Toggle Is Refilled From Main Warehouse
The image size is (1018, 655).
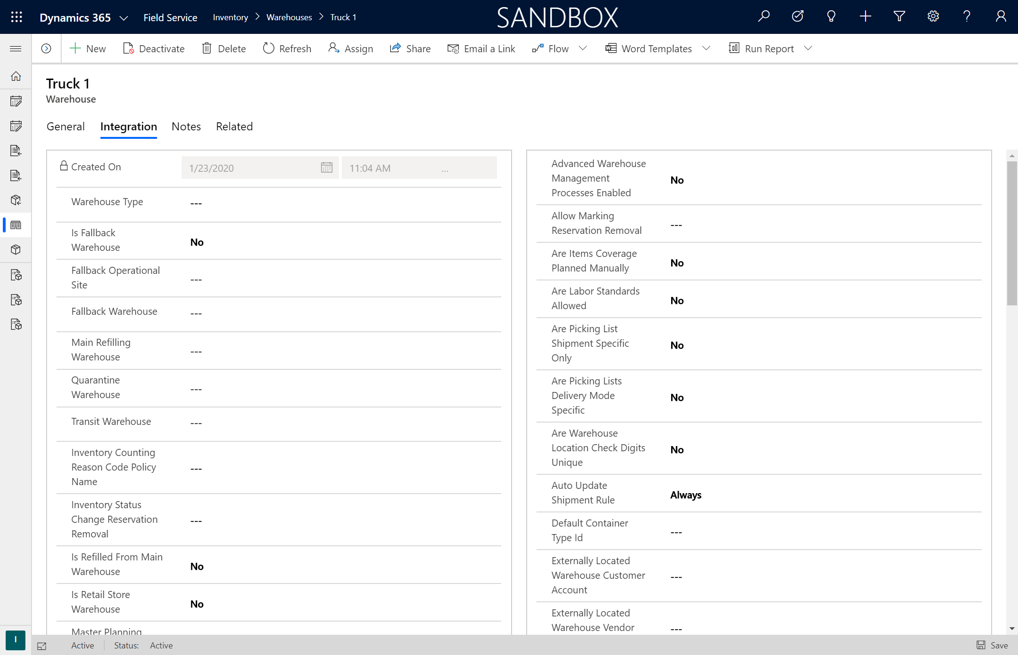click(x=196, y=566)
